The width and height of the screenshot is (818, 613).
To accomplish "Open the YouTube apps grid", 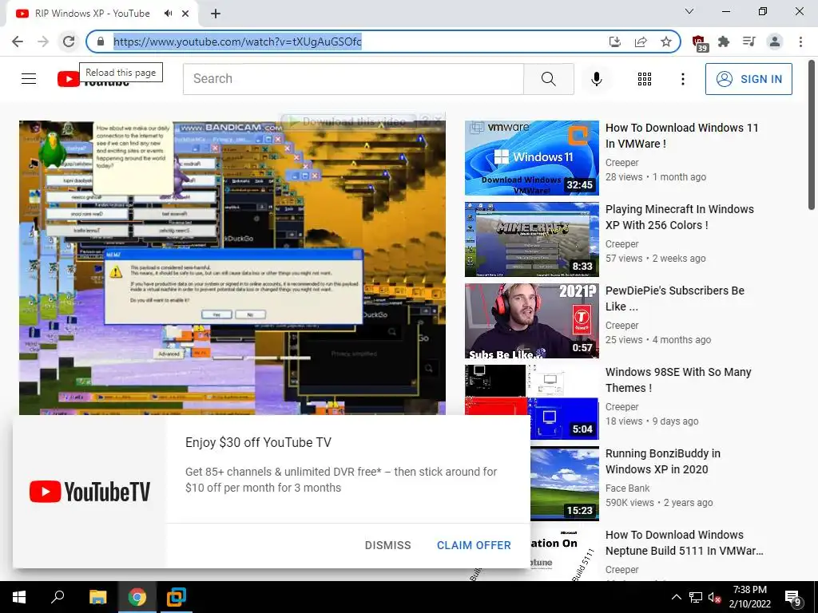I will pyautogui.click(x=645, y=79).
